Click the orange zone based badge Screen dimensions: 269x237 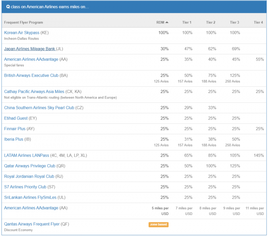[x=159, y=224]
